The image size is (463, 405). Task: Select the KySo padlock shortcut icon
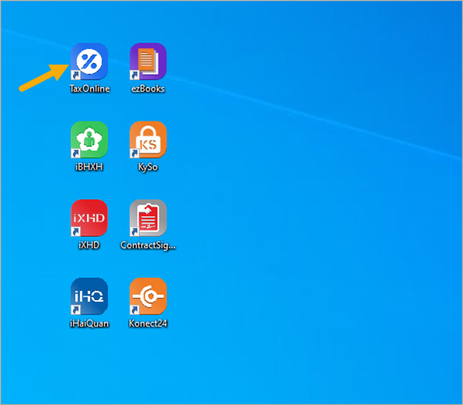coord(148,140)
